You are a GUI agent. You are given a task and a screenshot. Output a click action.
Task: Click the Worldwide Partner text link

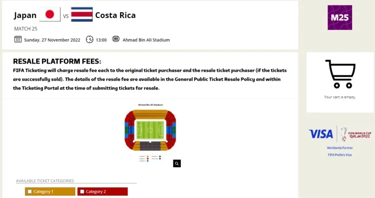[x=340, y=148]
